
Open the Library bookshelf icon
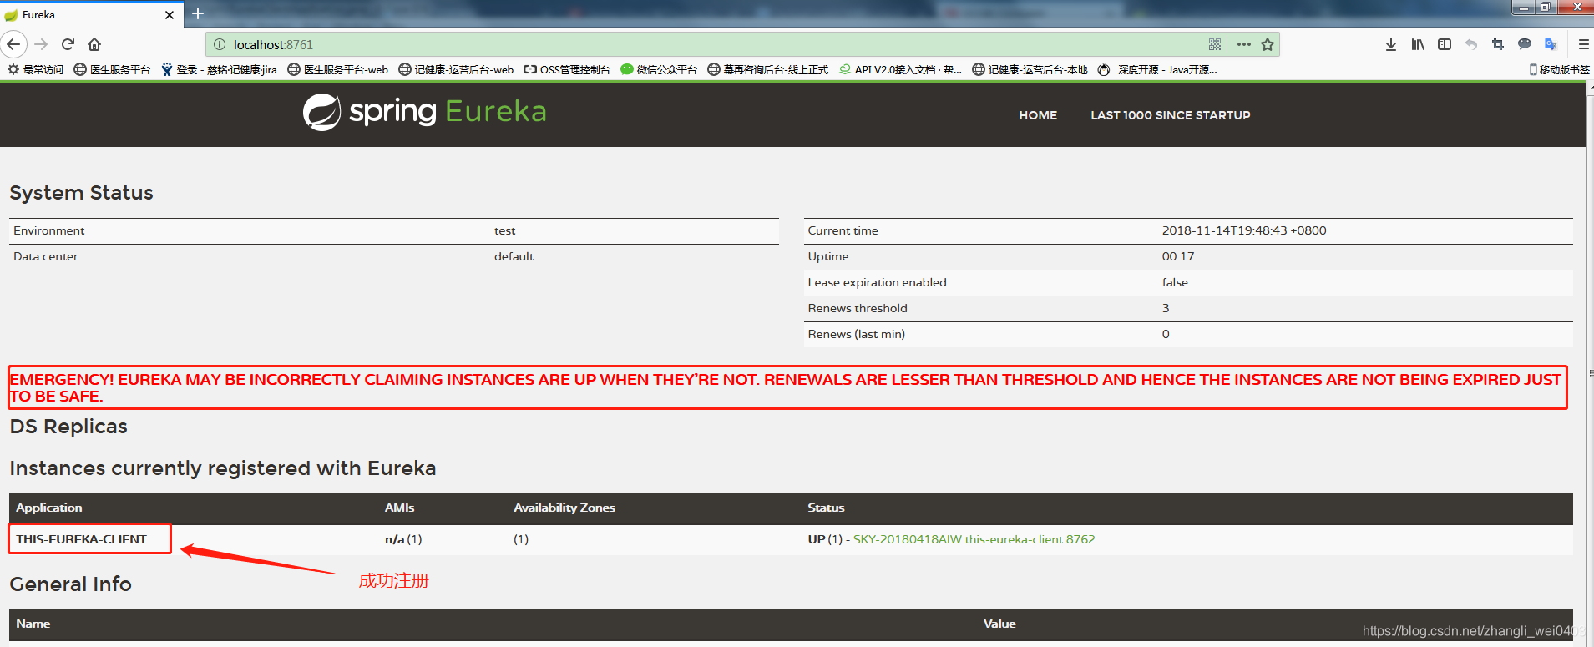[x=1418, y=44]
